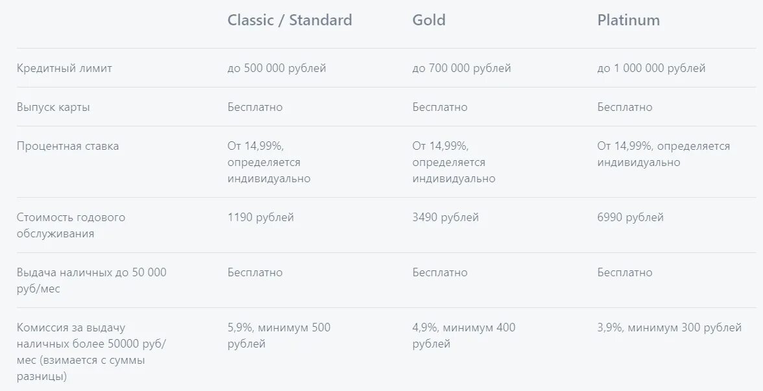Image resolution: width=763 pixels, height=391 pixels.
Task: Click the Classic interest rate cell
Action: pyautogui.click(x=269, y=162)
